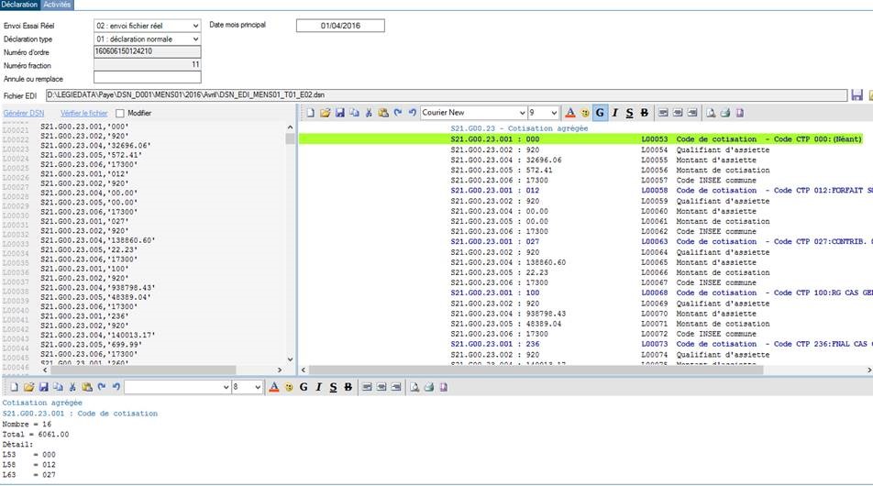Click the paste icon in lower toolbar

pos(86,387)
